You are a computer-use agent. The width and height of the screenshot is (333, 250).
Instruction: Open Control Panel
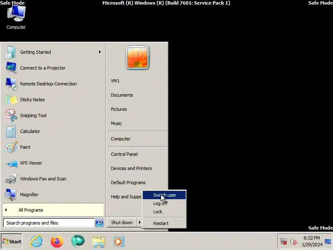pyautogui.click(x=124, y=154)
